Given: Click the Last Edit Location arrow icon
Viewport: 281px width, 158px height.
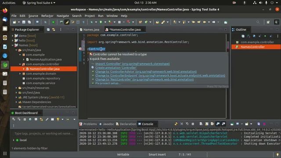Looking at the screenshot, I should tap(193, 22).
